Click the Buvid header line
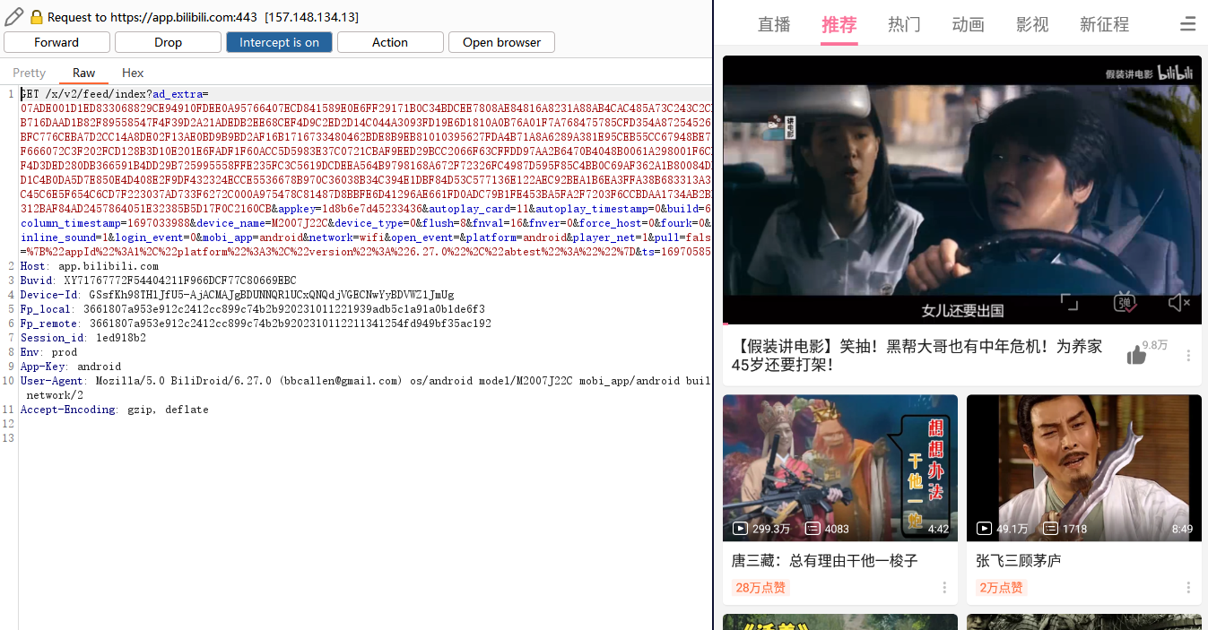The width and height of the screenshot is (1208, 630). 158,280
